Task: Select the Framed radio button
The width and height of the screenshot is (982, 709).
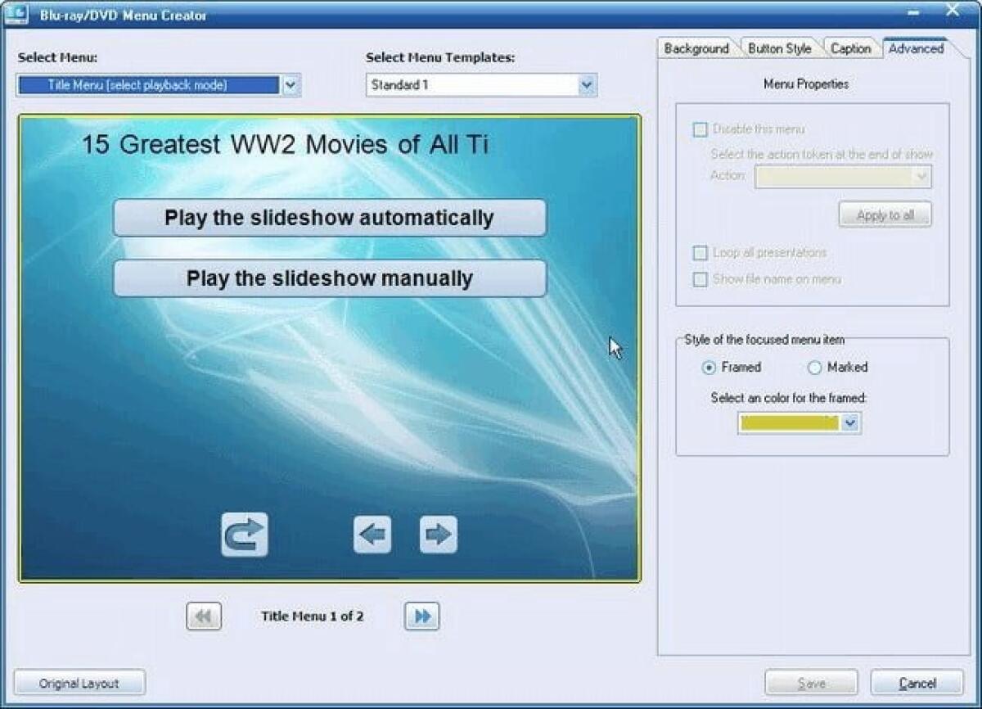Action: point(710,368)
